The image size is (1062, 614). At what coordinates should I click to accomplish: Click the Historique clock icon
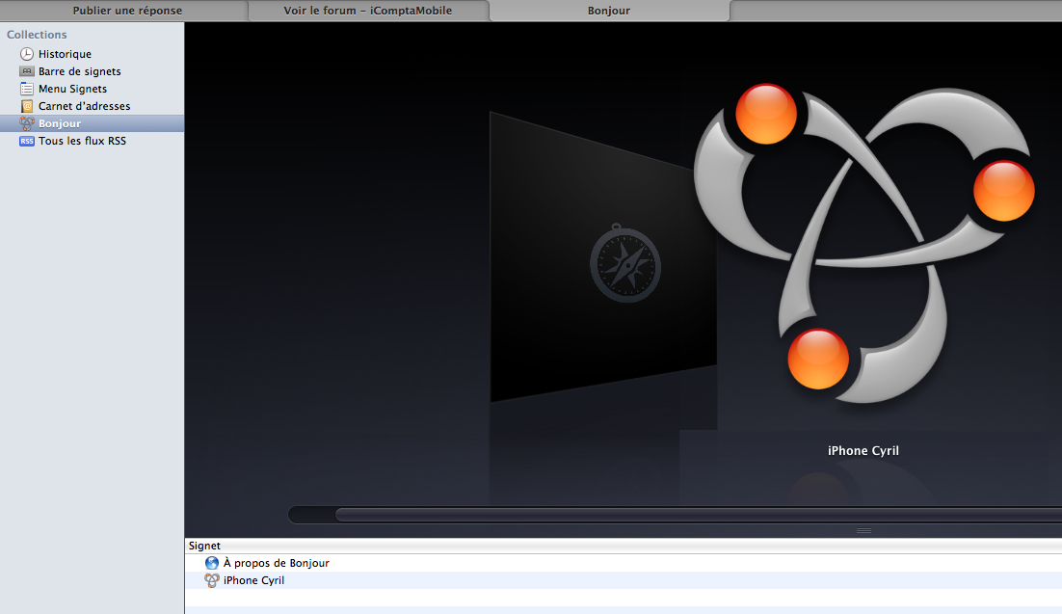(x=26, y=54)
